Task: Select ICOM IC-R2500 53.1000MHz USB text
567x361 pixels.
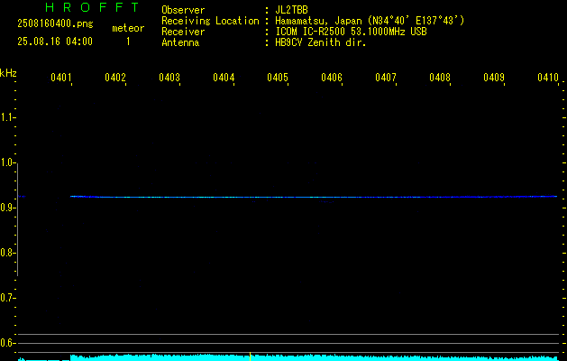Action: [352, 32]
